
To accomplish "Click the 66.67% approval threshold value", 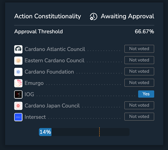I will point(145,32).
